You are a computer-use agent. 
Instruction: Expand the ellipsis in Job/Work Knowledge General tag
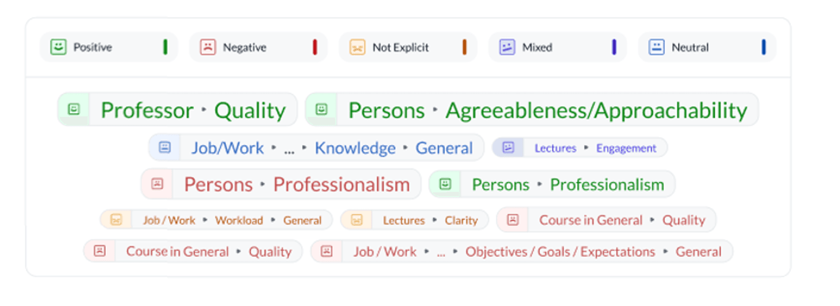[x=289, y=148]
